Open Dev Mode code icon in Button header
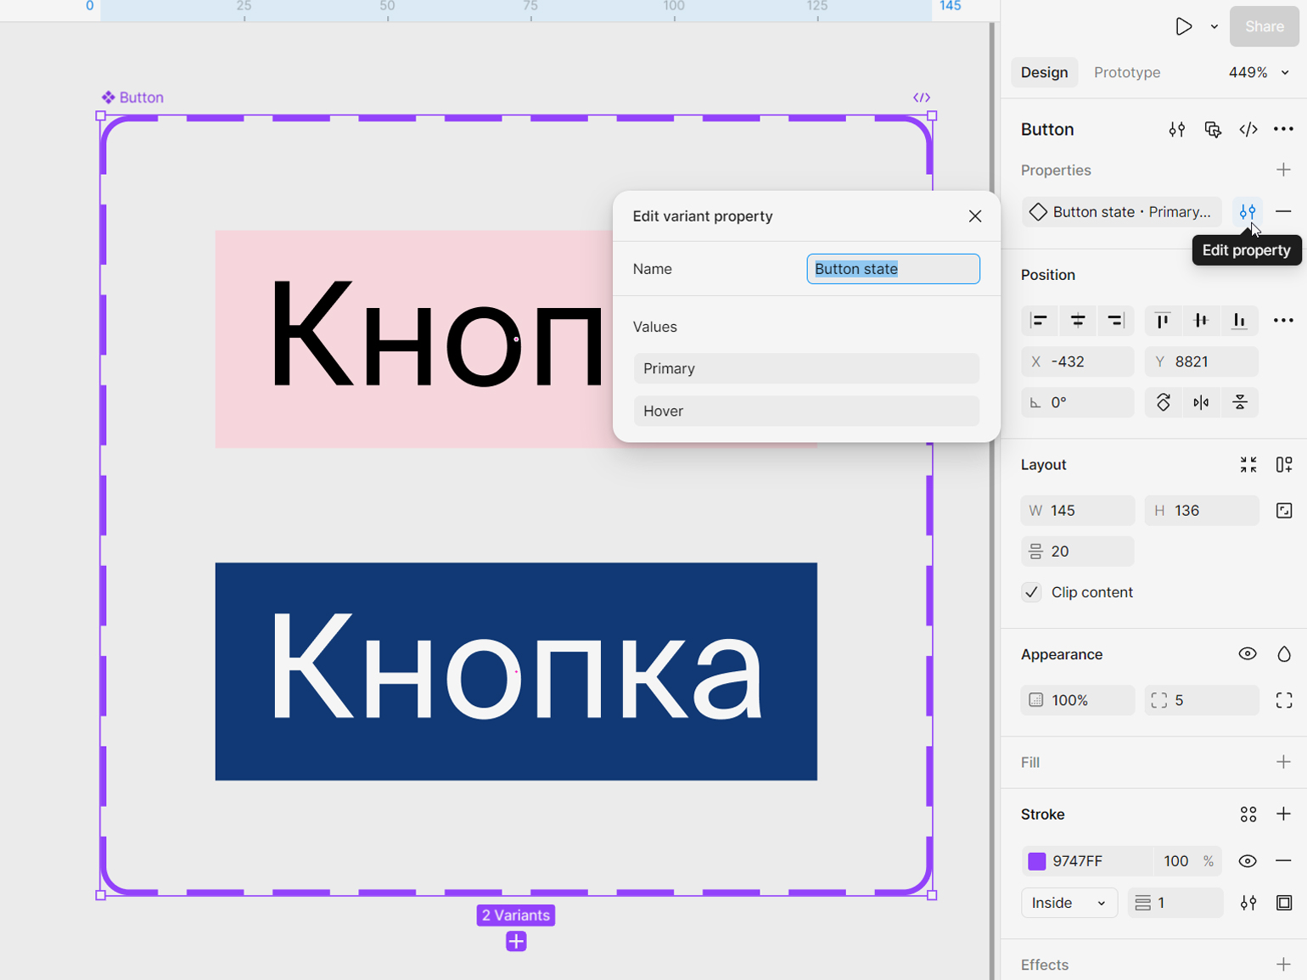 point(1248,129)
